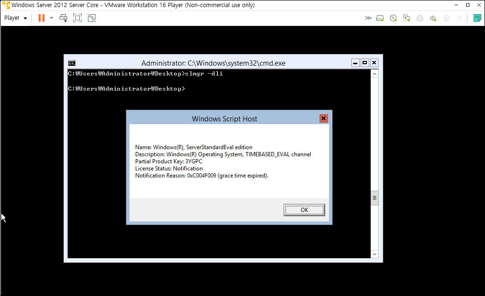
Task: Maximize the cmd.exe window
Action: point(364,63)
